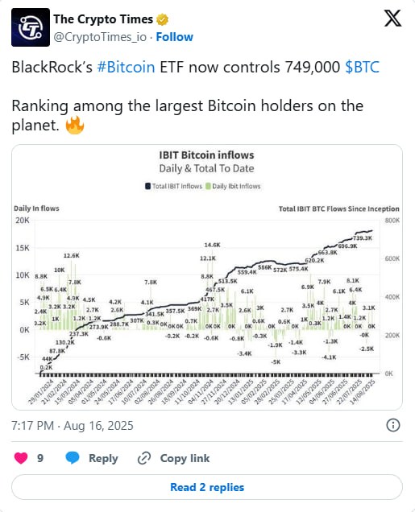Follow The Crypto Times account
Viewport: 415px width, 512px height.
(x=175, y=37)
